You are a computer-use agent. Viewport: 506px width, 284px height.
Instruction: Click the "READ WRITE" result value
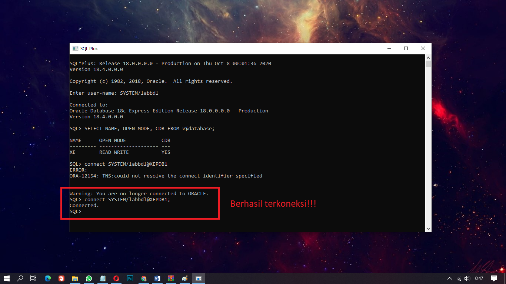(114, 152)
